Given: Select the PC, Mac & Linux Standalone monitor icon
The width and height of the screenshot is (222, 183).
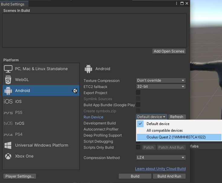Looking at the screenshot, I should [8, 69].
